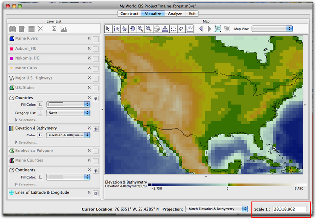
Task: Expand Selections under Elevation & Bathymetry
Action: tap(17, 142)
